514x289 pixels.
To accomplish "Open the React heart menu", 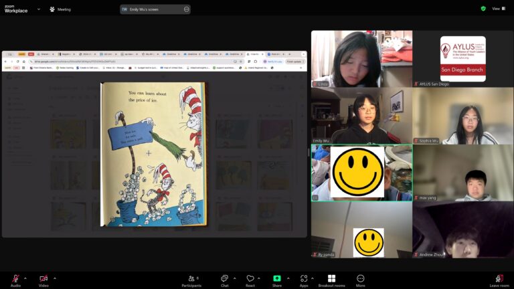I will coord(250,281).
